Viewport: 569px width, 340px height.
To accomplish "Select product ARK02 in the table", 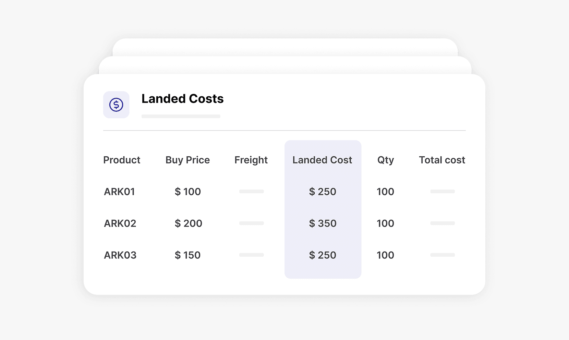I will (x=120, y=223).
